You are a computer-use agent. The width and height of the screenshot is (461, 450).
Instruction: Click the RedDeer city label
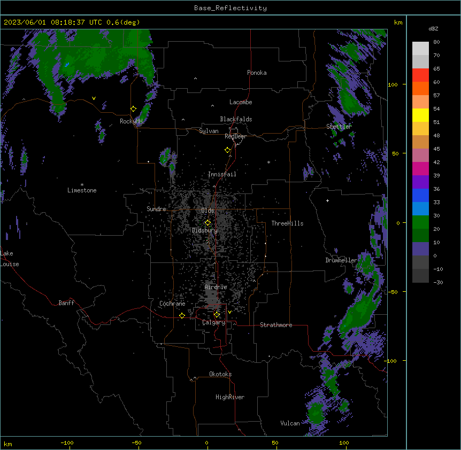pos(235,136)
